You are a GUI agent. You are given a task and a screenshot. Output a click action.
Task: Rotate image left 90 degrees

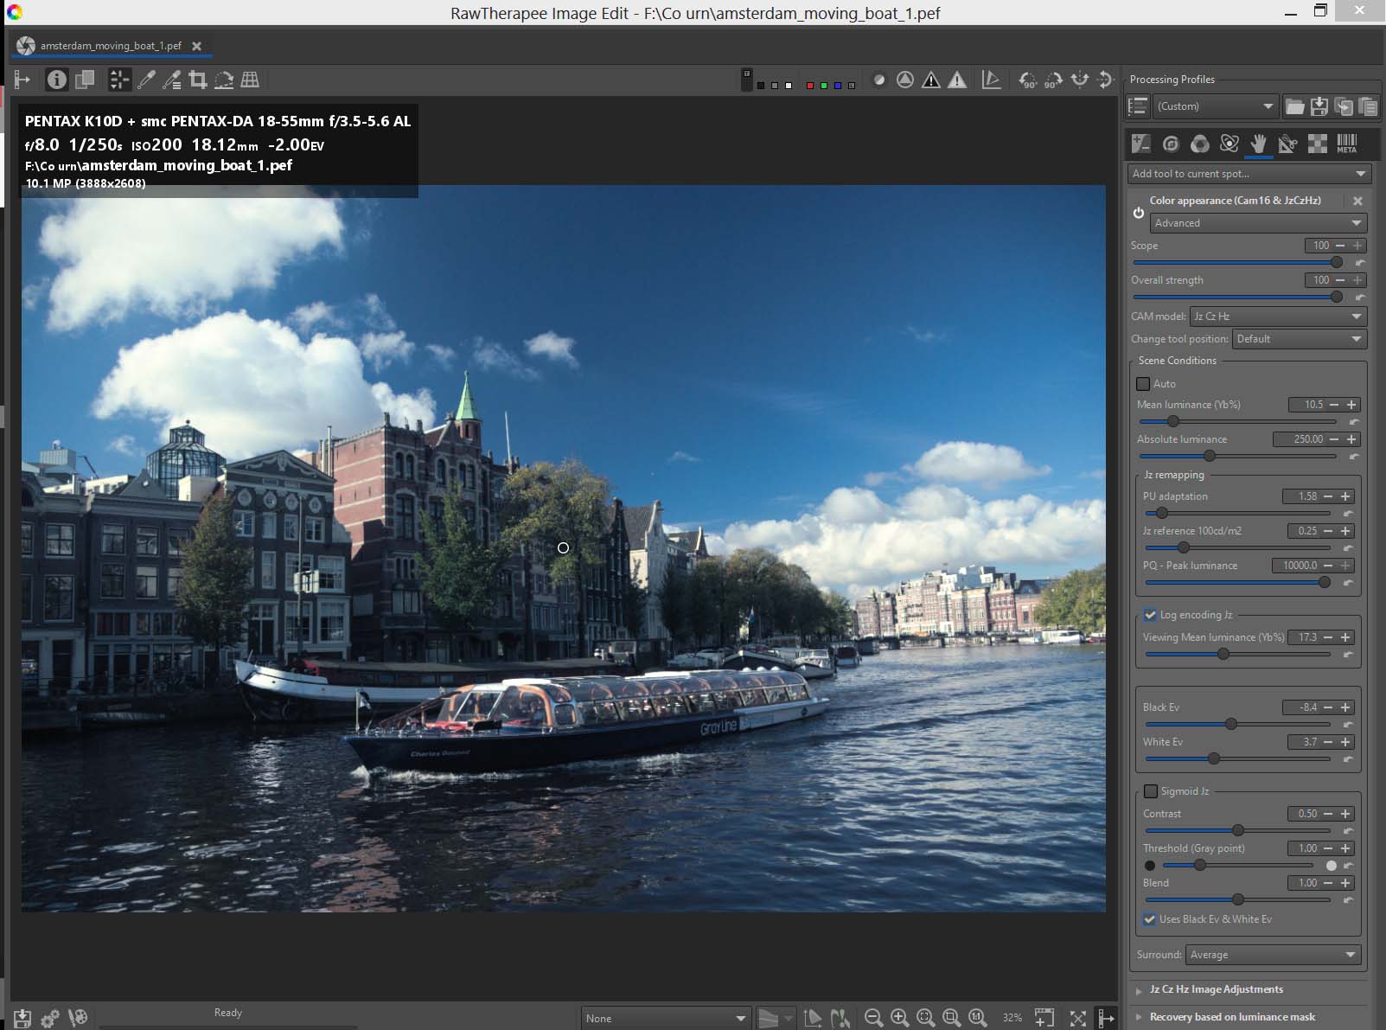click(x=1027, y=80)
